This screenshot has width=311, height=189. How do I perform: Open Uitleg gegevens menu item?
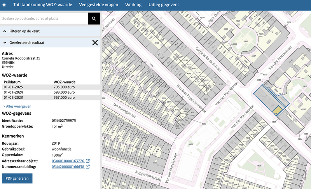(164, 5)
